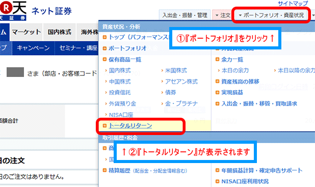Switch to the 海外株式 tab
The width and height of the screenshot is (315, 187).
pyautogui.click(x=88, y=32)
